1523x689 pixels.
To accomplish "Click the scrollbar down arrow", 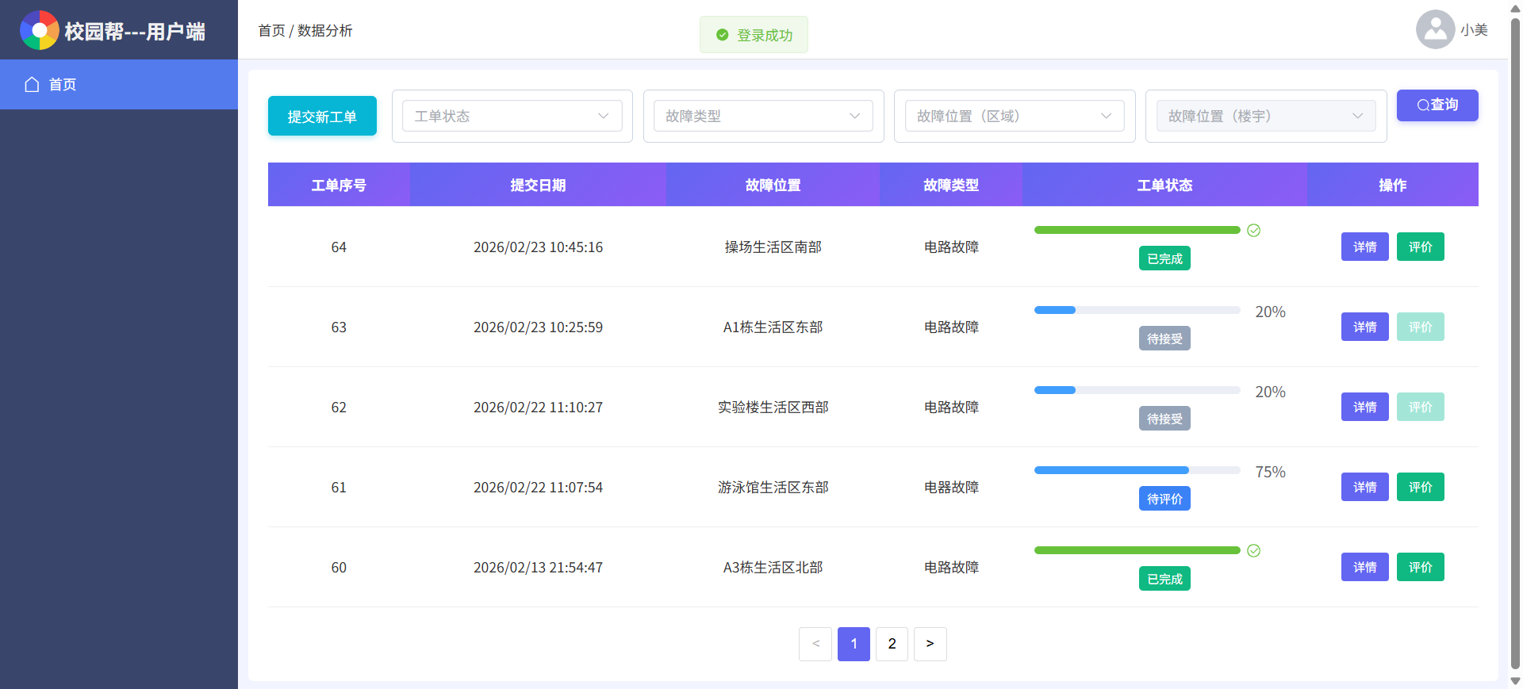I will pos(1515,681).
